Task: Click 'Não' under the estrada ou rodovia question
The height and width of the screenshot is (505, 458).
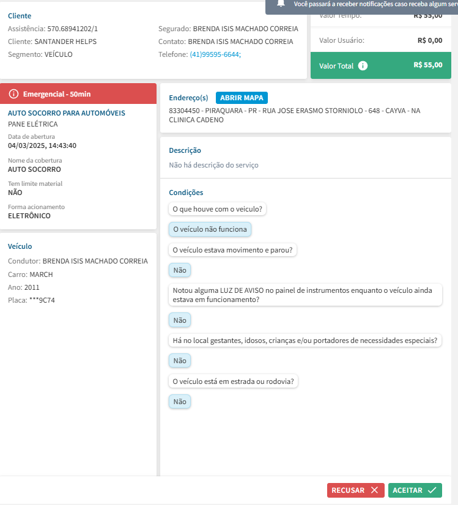Action: click(180, 402)
